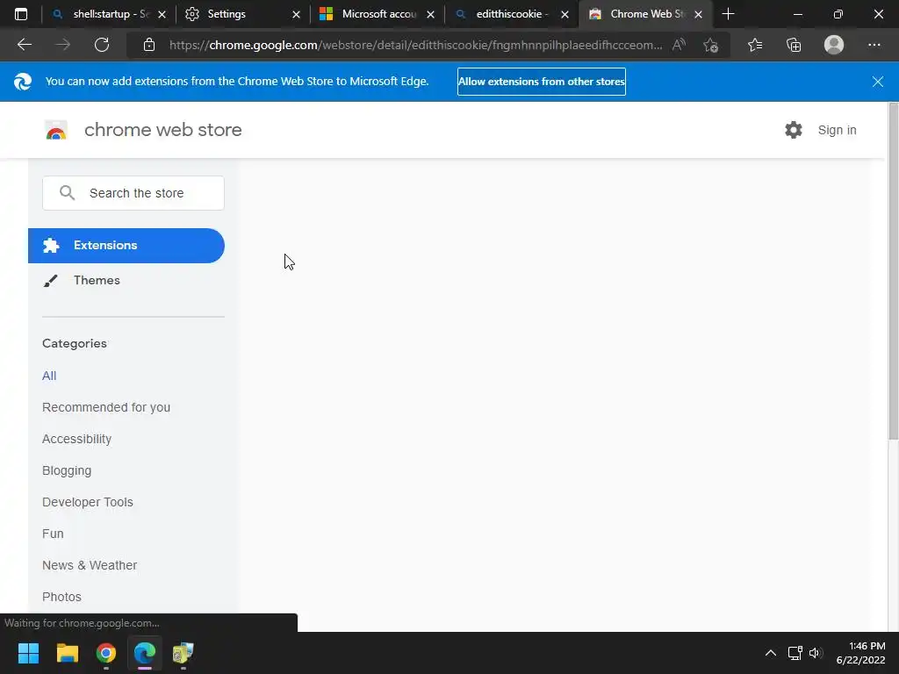This screenshot has height=674, width=899.
Task: Switch to Microsoft account tab
Action: pos(378,14)
